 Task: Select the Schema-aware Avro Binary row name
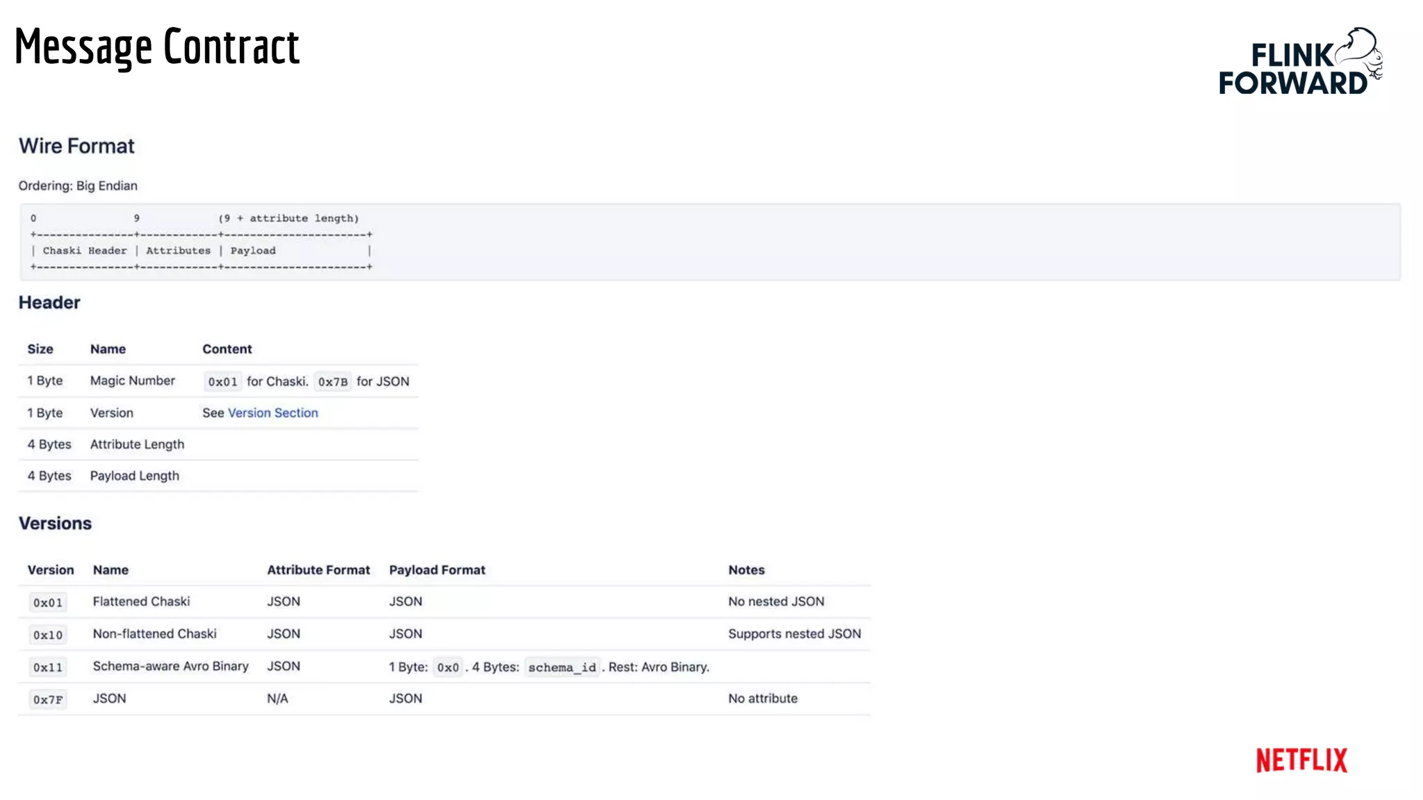(170, 666)
